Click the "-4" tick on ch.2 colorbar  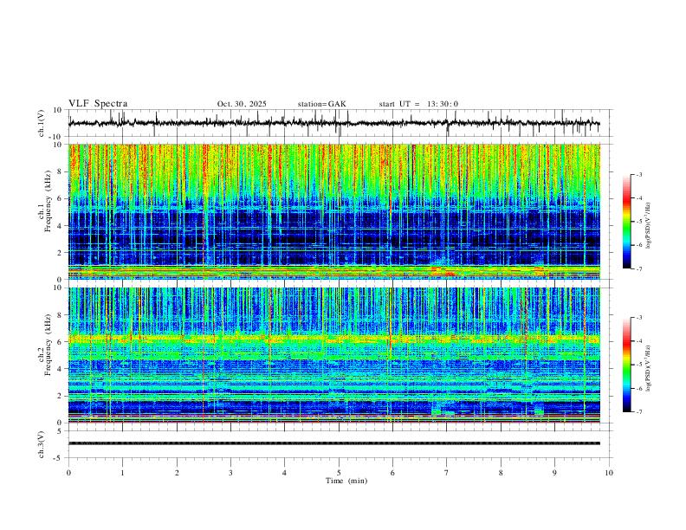coord(638,341)
